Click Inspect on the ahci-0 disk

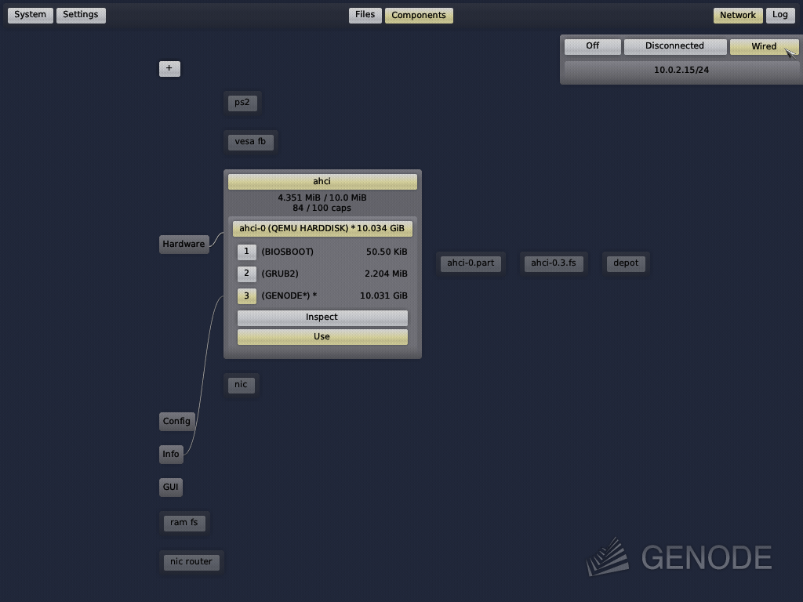coord(322,317)
